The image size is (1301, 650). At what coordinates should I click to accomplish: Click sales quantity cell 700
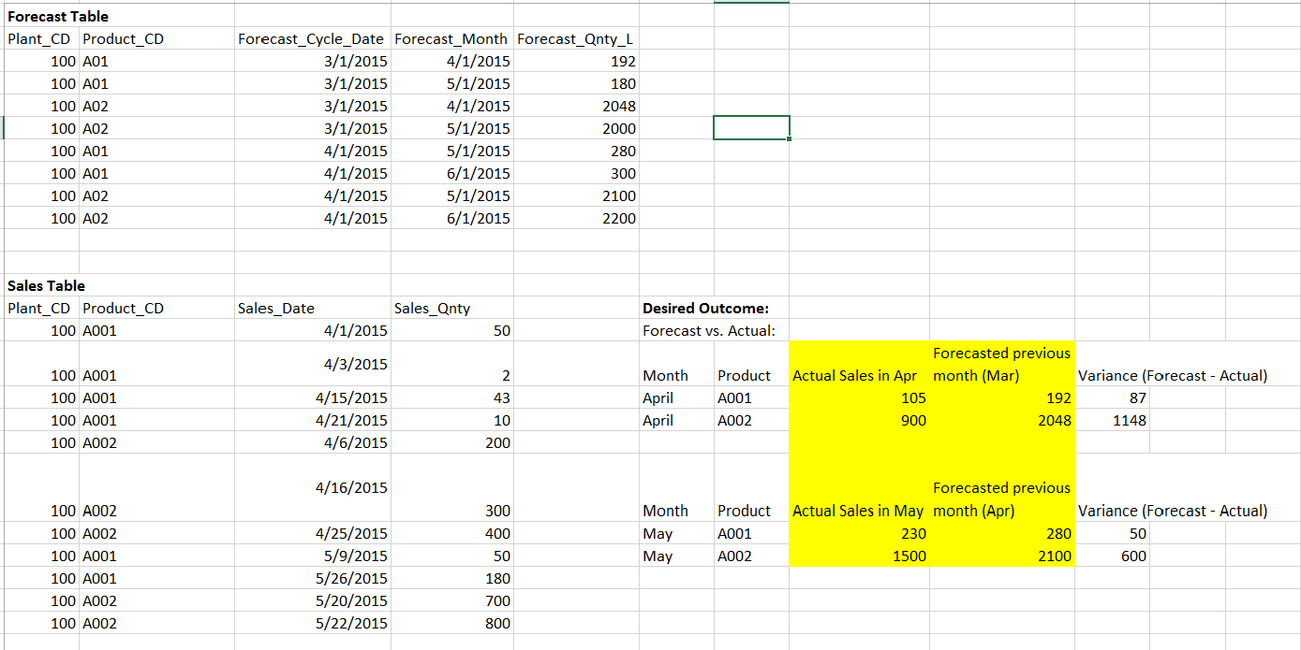(451, 600)
